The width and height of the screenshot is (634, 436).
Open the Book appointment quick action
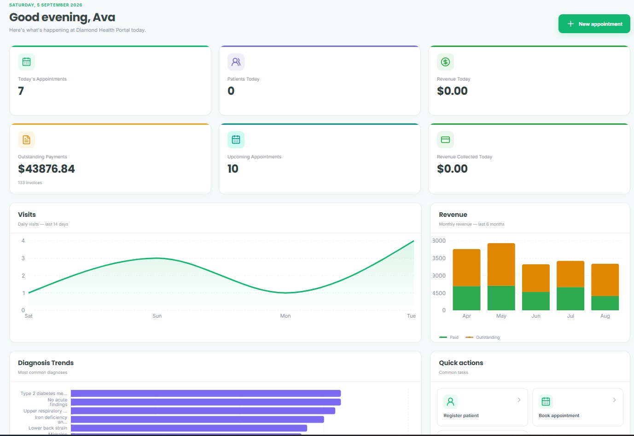(577, 407)
